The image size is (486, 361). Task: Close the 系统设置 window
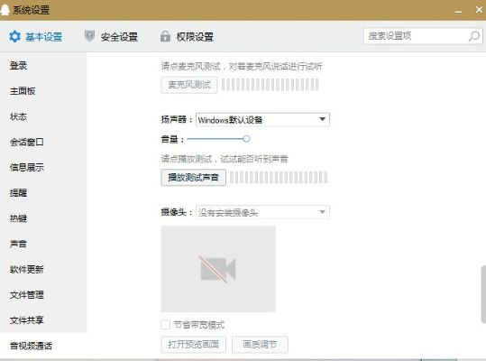tap(479, 10)
